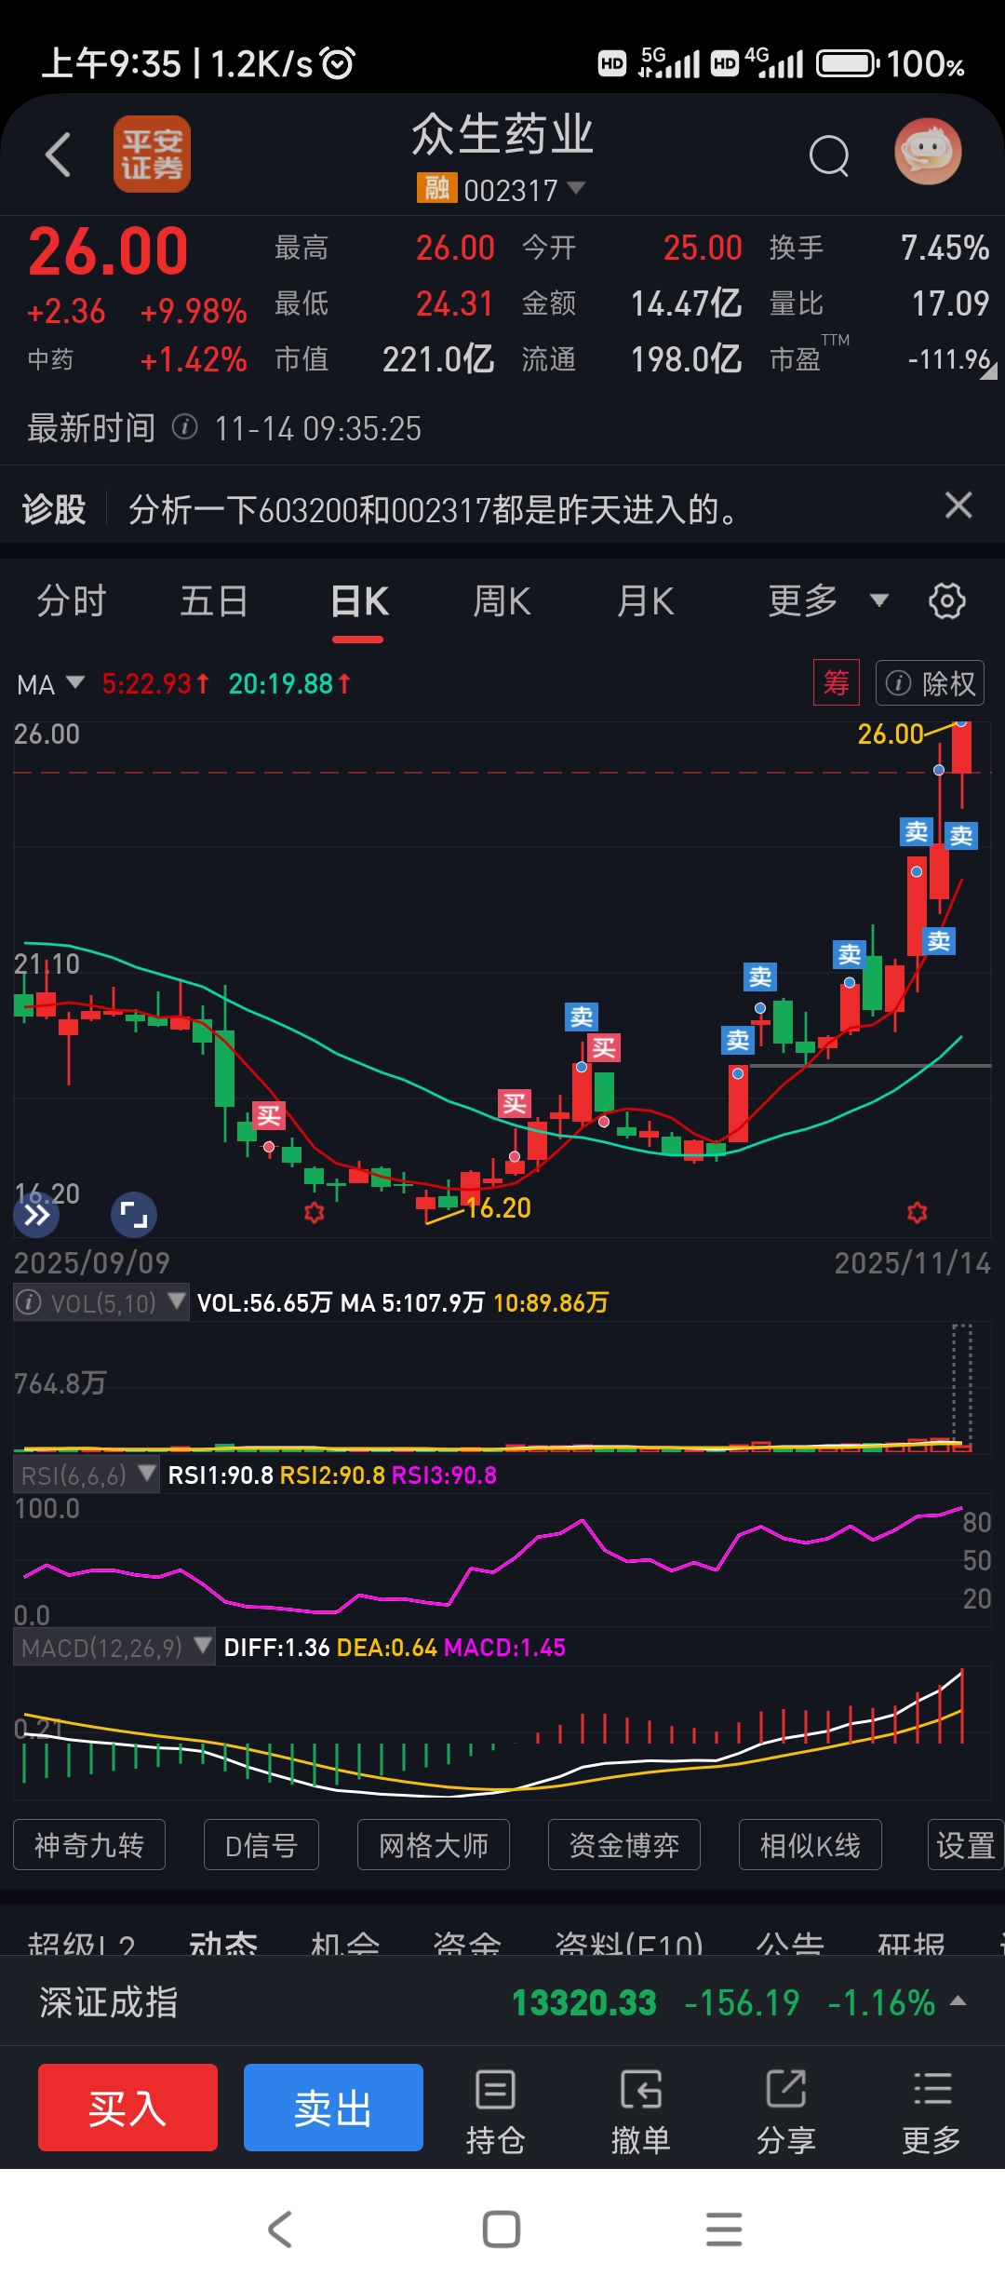Enable 相似K线 indicator
The width and height of the screenshot is (1005, 2290).
click(811, 1844)
